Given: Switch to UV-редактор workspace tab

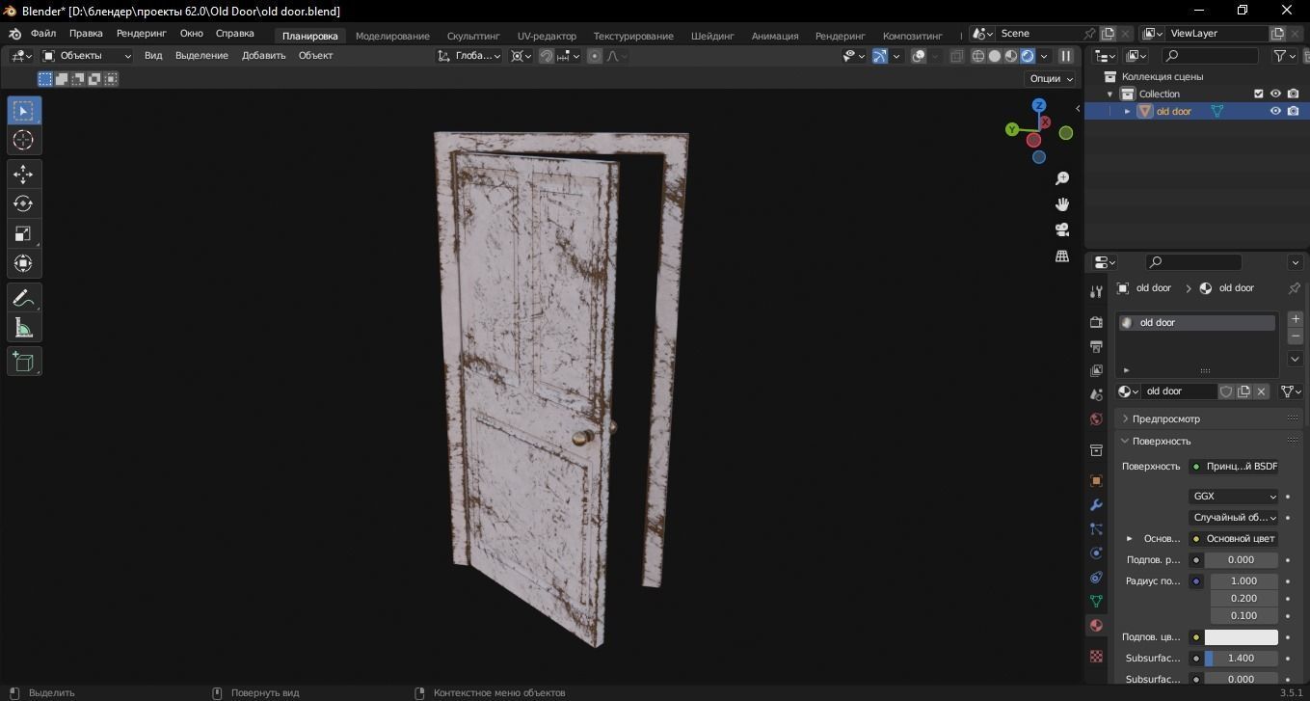Looking at the screenshot, I should point(547,36).
